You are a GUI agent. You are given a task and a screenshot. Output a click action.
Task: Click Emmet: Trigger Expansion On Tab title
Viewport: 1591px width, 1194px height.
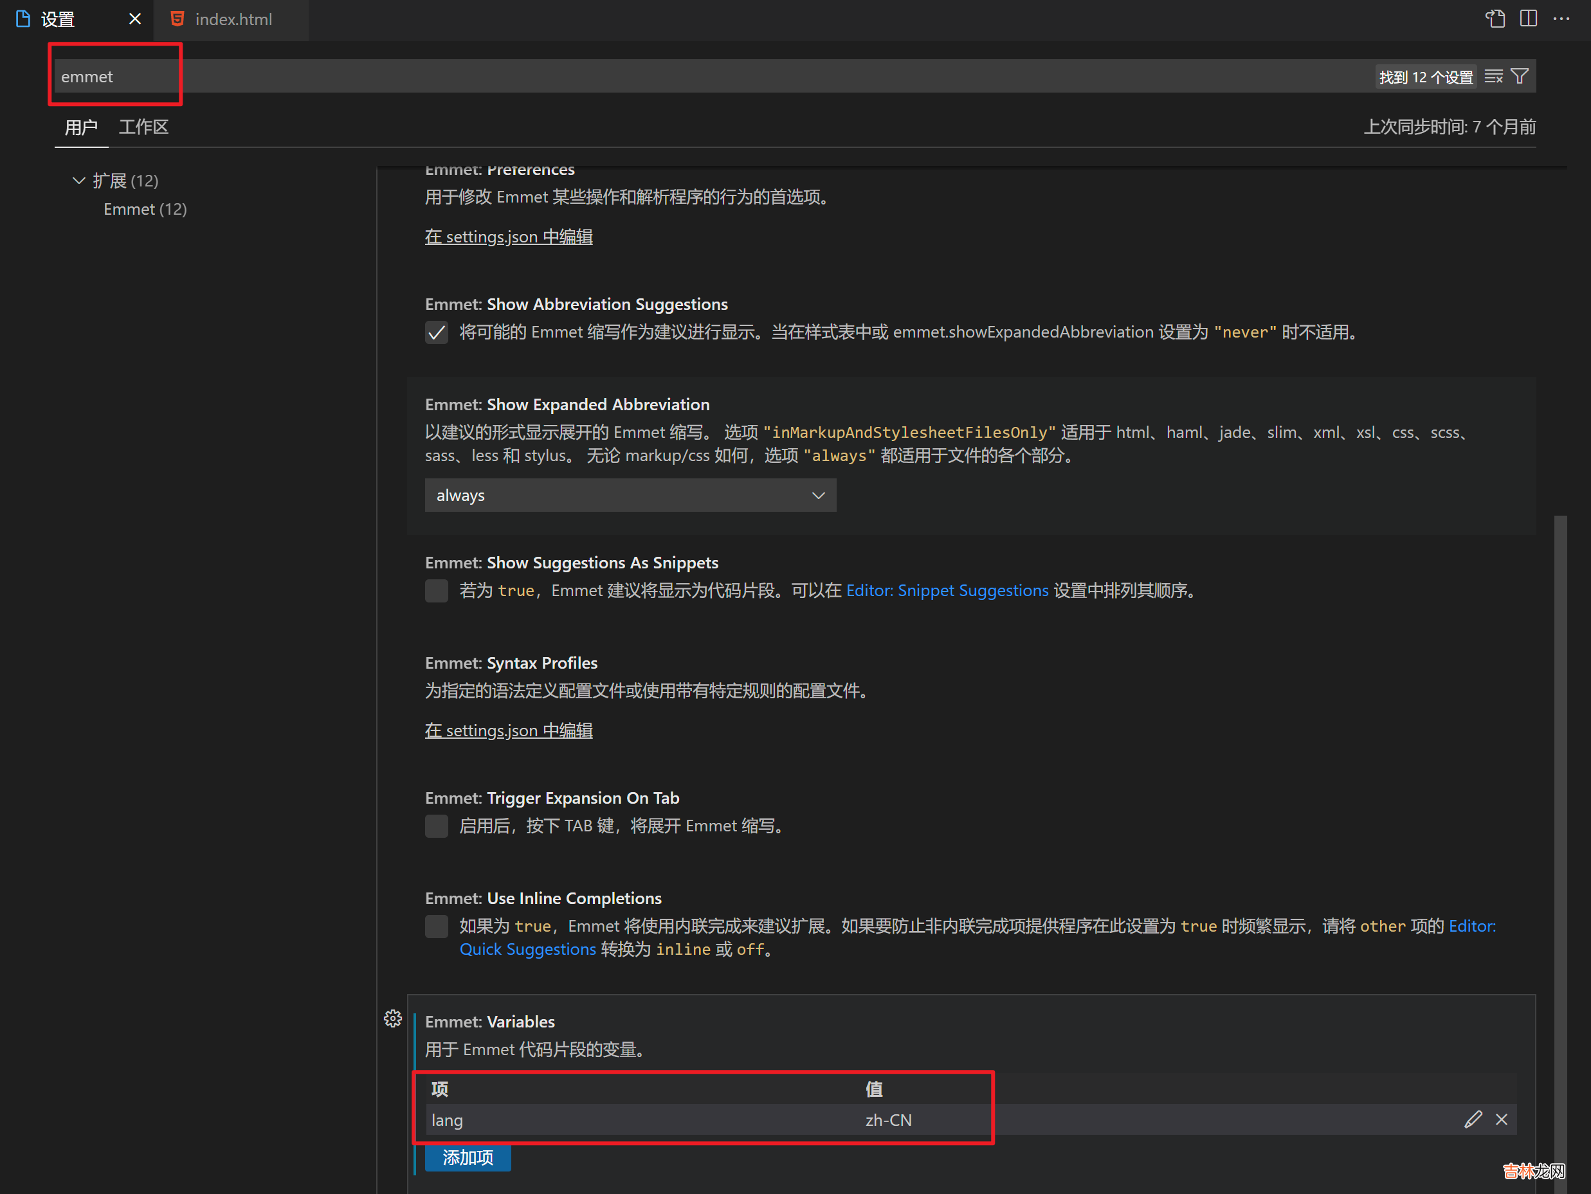[552, 799]
